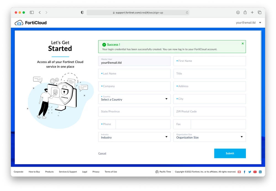The height and width of the screenshot is (191, 276).
Task: Open the Privacy footer link
Action: click(96, 172)
